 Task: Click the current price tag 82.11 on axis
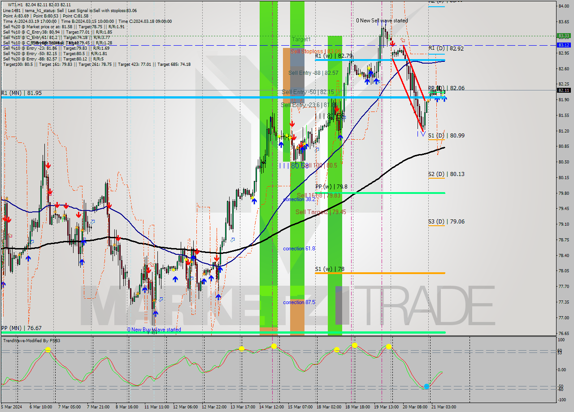click(564, 90)
